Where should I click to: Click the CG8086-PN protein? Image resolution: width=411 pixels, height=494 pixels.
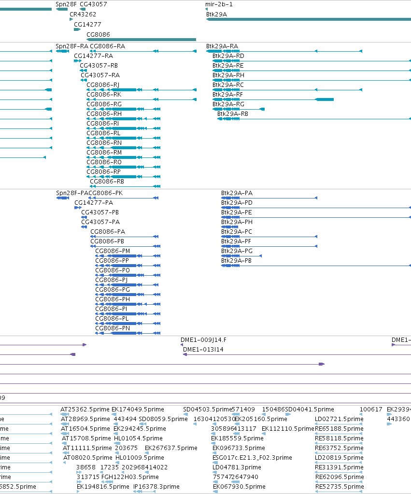point(128,333)
